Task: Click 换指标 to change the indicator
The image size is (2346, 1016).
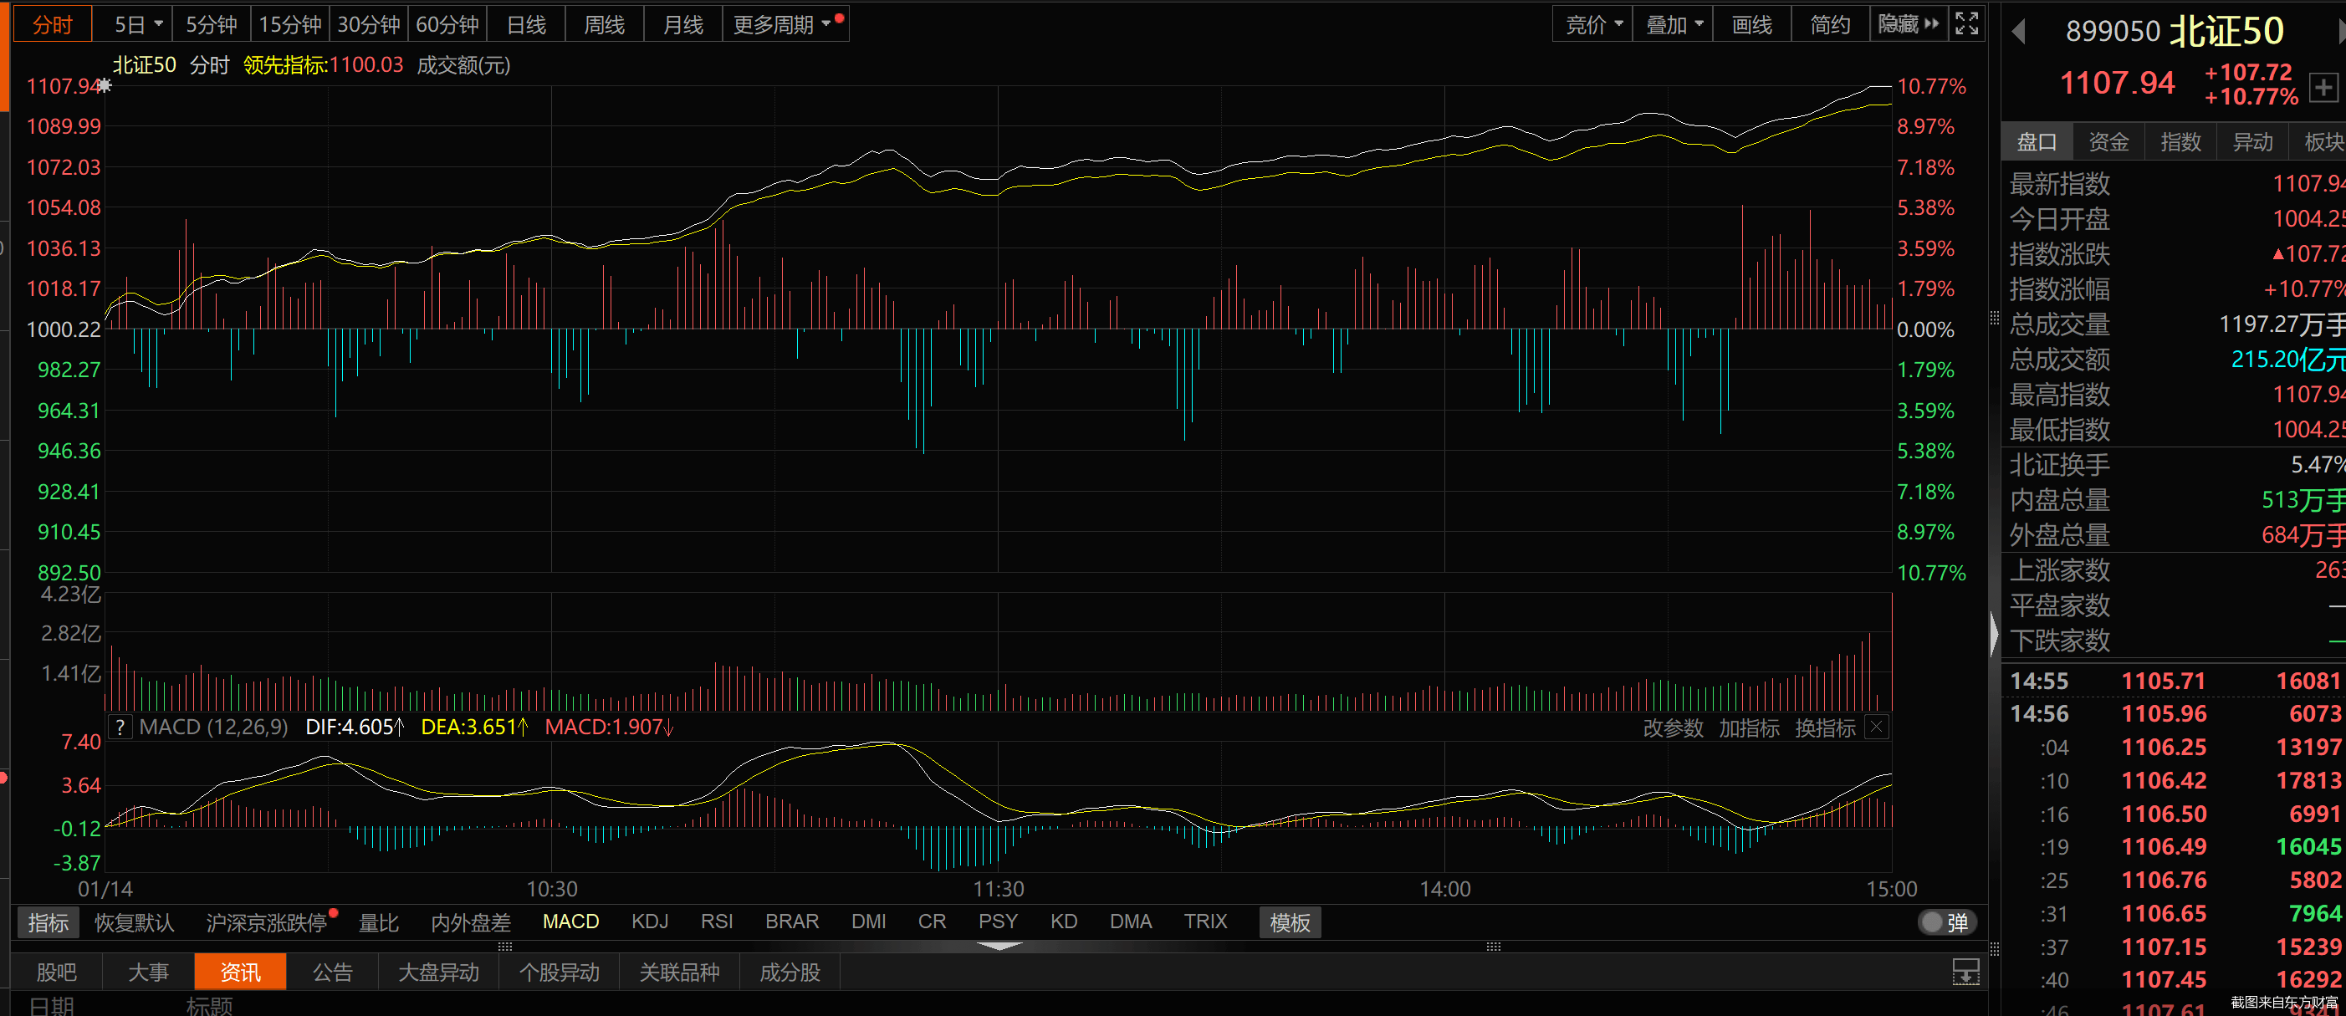Action: click(1825, 728)
